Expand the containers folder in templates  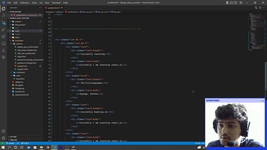(x=20, y=72)
